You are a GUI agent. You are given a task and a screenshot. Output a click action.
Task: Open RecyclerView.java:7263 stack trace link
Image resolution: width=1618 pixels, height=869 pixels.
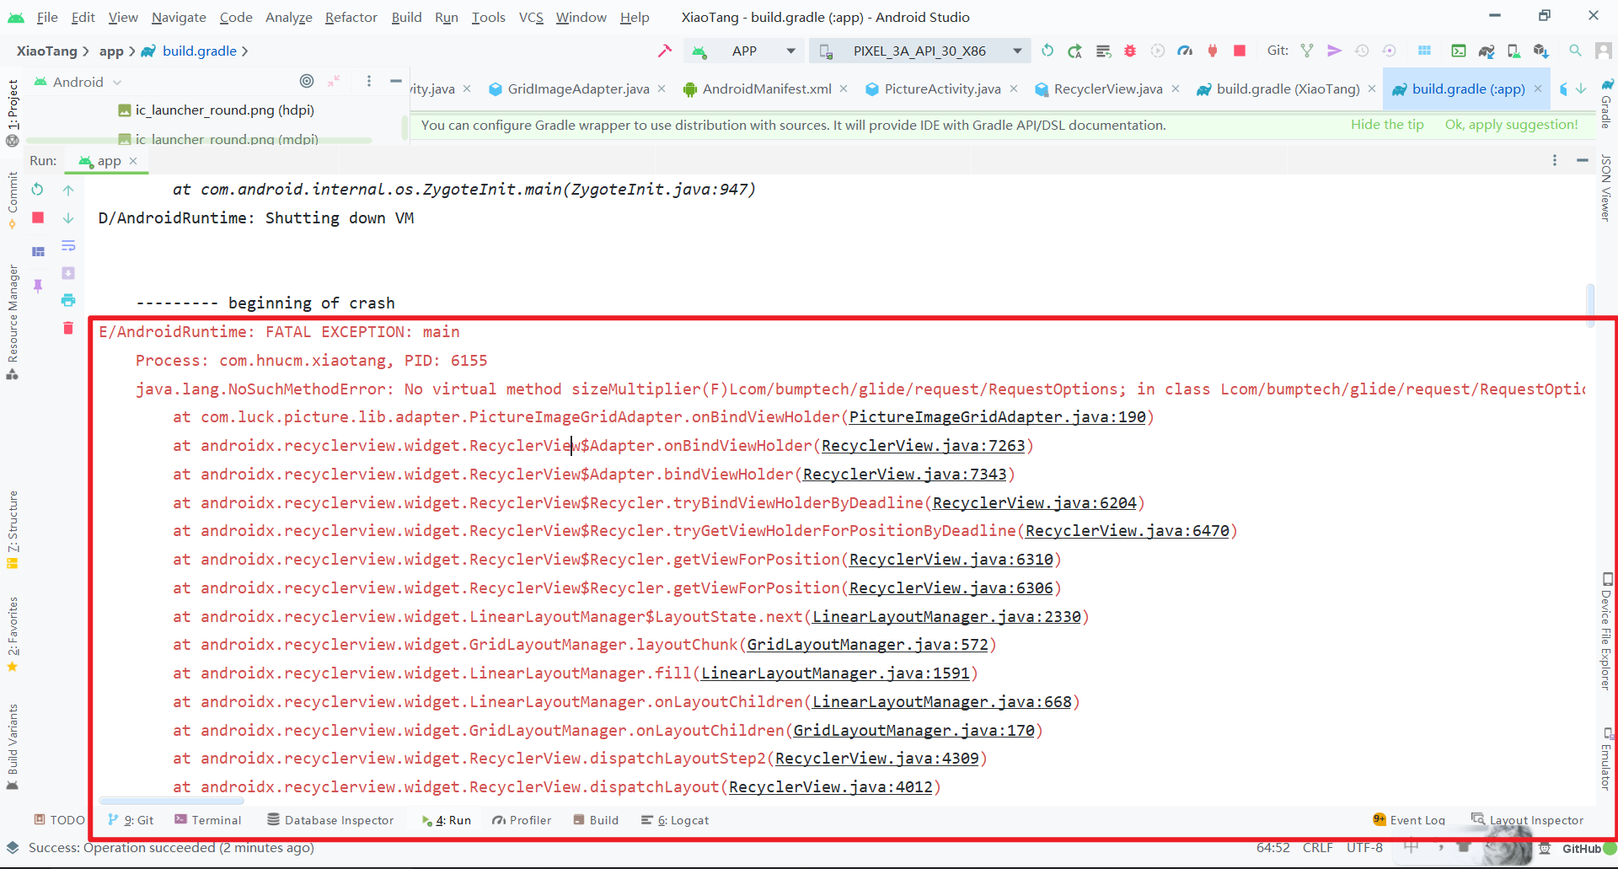[923, 445]
